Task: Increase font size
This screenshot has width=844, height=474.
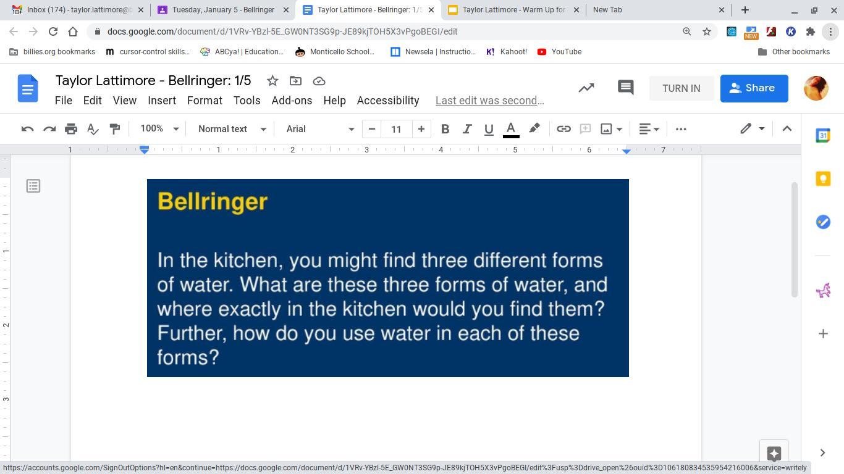Action: [x=421, y=129]
